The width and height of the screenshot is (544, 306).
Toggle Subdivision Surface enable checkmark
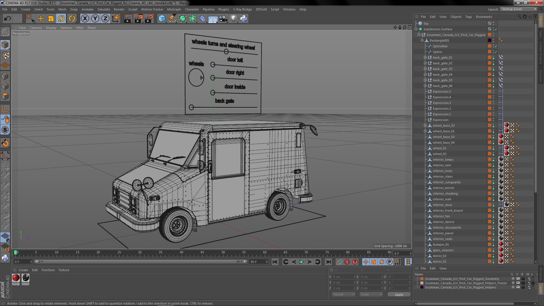tap(496, 29)
